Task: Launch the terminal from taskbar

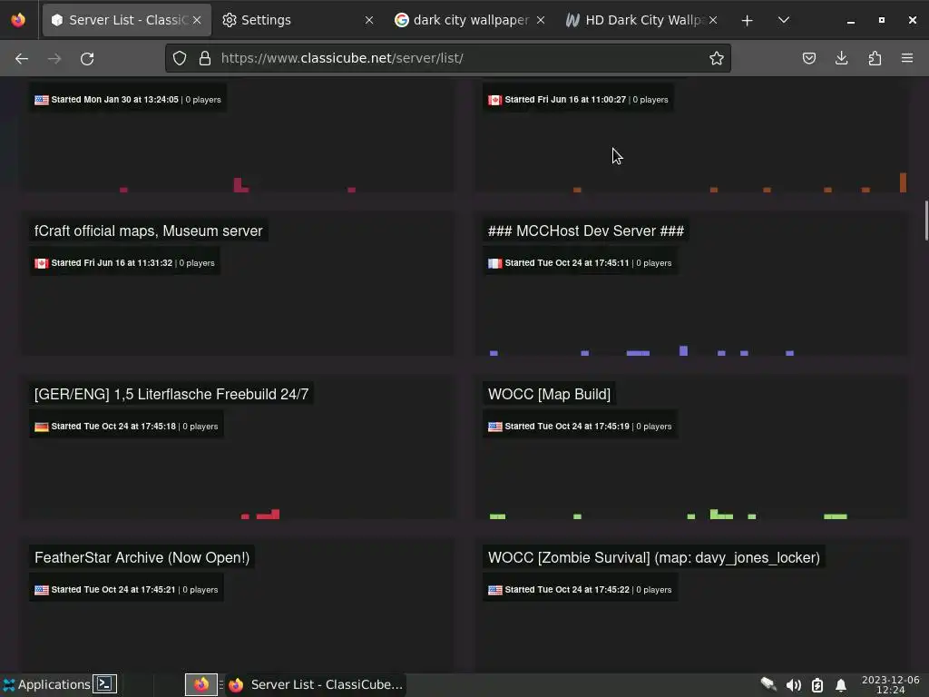Action: [x=105, y=684]
